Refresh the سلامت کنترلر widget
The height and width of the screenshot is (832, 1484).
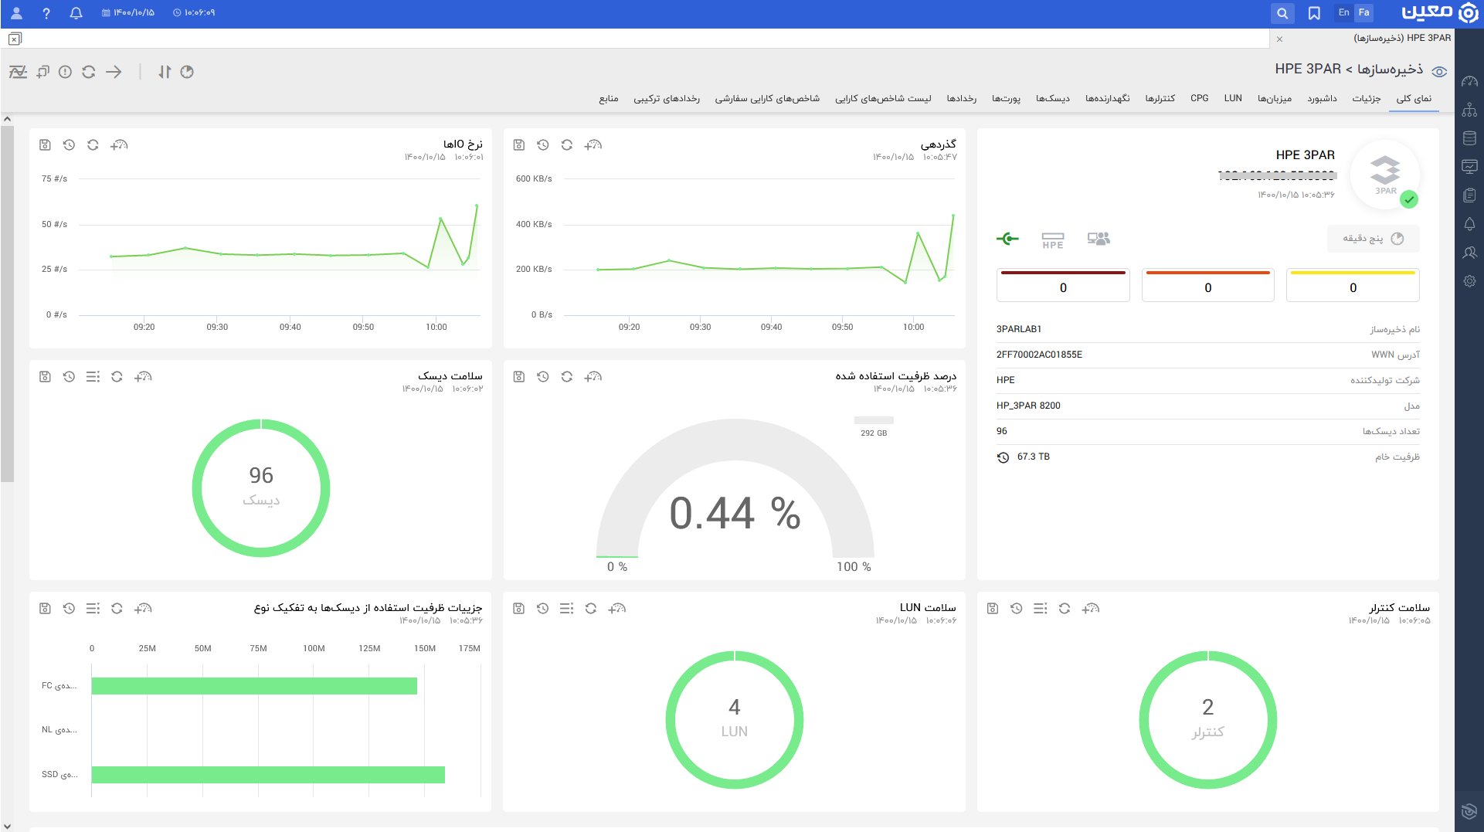pyautogui.click(x=1065, y=608)
